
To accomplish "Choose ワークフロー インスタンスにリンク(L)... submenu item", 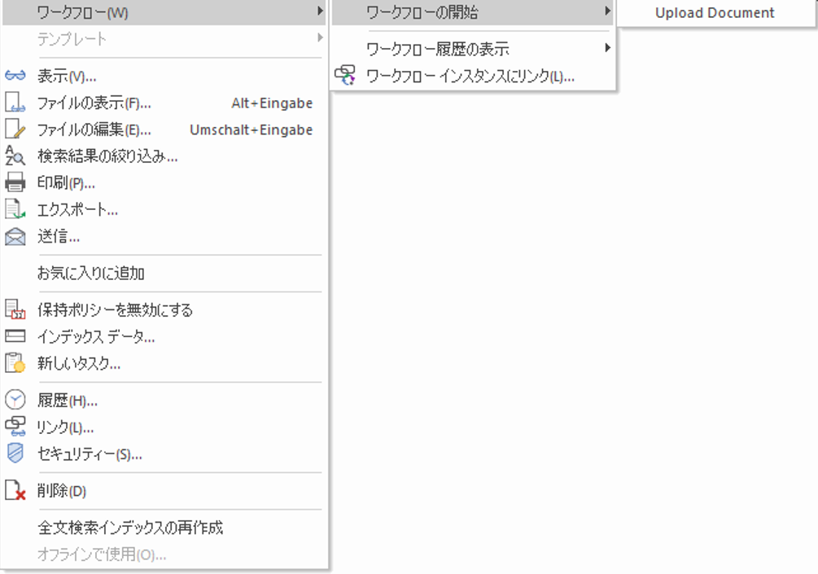I will point(473,77).
